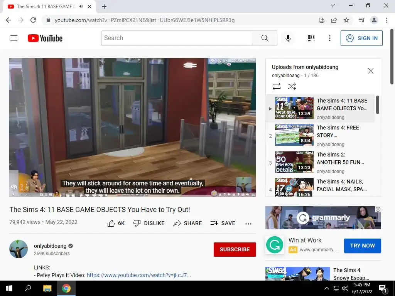Screen dimensions: 395x296
Task: Toggle shuffle playlist icon
Action: [292, 86]
